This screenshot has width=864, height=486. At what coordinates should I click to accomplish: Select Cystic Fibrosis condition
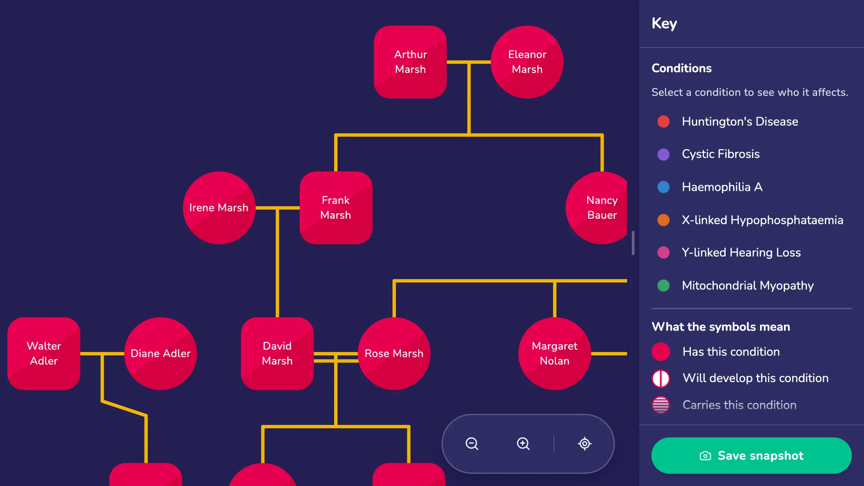(751, 154)
